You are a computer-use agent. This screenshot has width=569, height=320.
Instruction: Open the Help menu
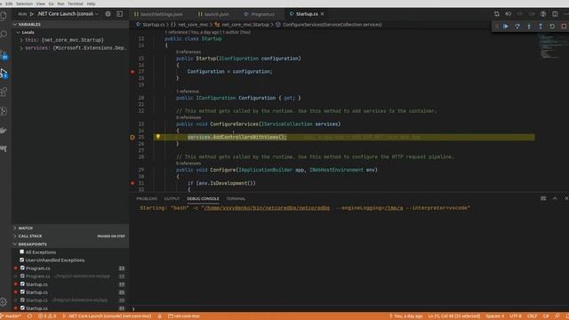tap(91, 4)
